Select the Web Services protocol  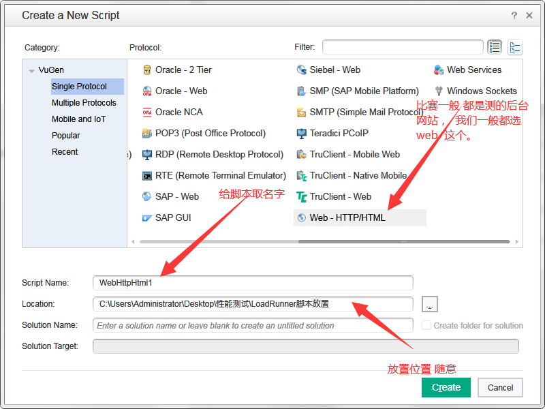coord(474,70)
